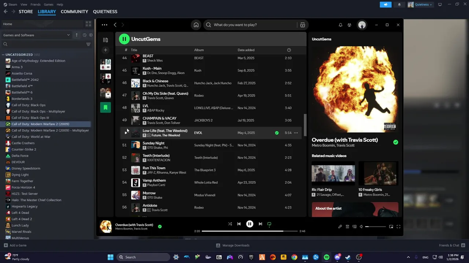Viewport: 469px width, 263px height.
Task: Open Rodeo album link on Oh My Dis Side
Action: [x=199, y=96]
